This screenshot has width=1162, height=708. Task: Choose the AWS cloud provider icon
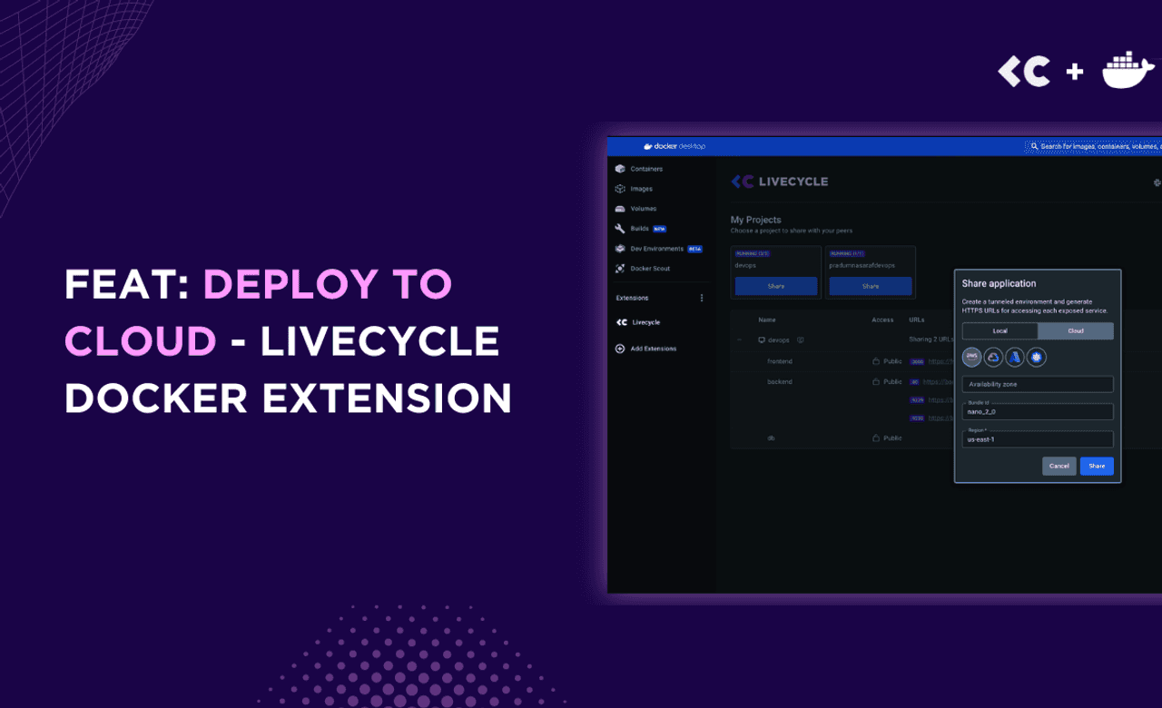pos(971,358)
